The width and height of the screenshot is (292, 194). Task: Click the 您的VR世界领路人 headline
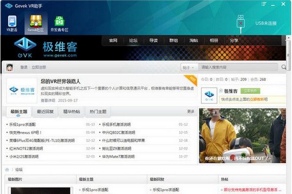pos(60,81)
